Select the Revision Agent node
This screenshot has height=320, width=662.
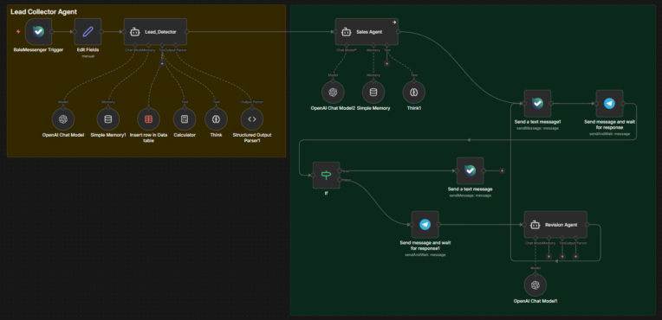[x=555, y=225]
